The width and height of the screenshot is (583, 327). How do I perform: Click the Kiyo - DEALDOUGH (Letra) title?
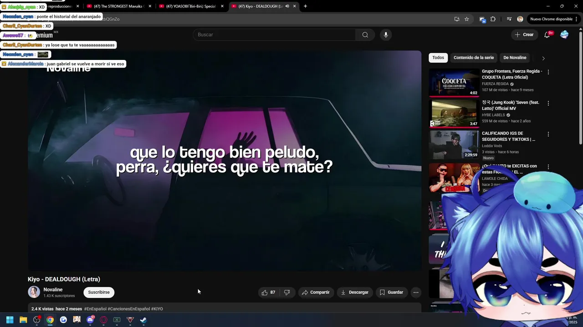tap(64, 279)
